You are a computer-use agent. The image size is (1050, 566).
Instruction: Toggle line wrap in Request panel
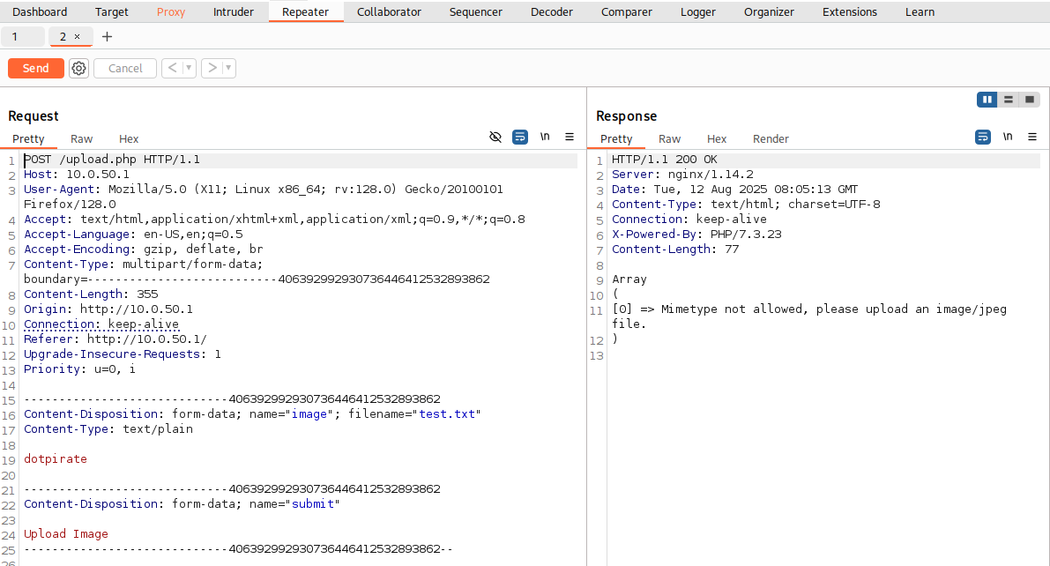click(520, 138)
